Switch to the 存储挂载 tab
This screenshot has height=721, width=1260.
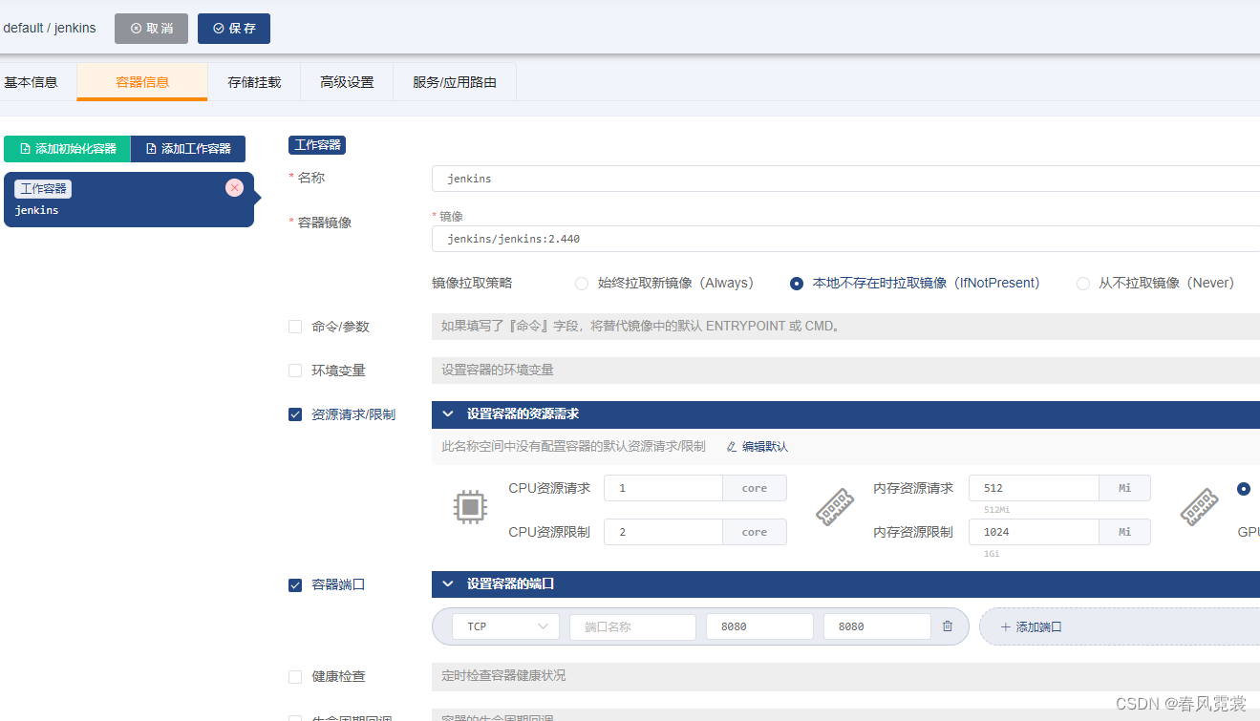coord(254,81)
